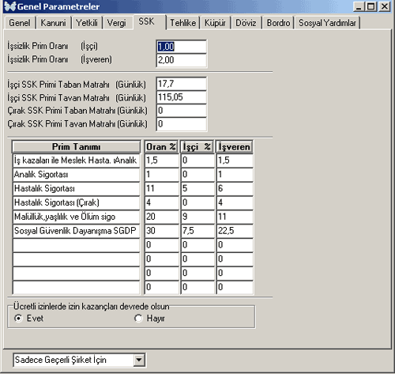
Task: Select the Hayır radio button
Action: click(138, 319)
